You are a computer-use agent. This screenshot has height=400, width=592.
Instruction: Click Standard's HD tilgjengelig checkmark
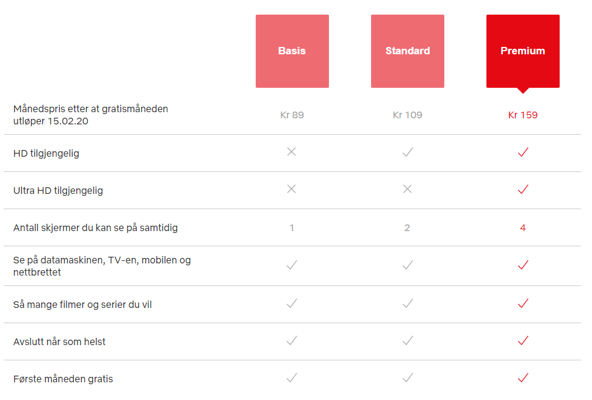(x=407, y=152)
